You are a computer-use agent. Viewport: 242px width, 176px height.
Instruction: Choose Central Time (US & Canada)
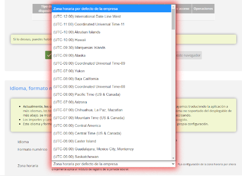click(x=87, y=133)
